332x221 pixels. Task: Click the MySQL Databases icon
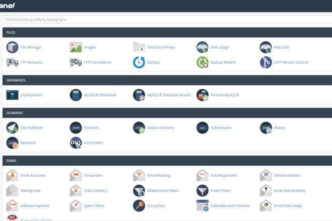pos(76,95)
